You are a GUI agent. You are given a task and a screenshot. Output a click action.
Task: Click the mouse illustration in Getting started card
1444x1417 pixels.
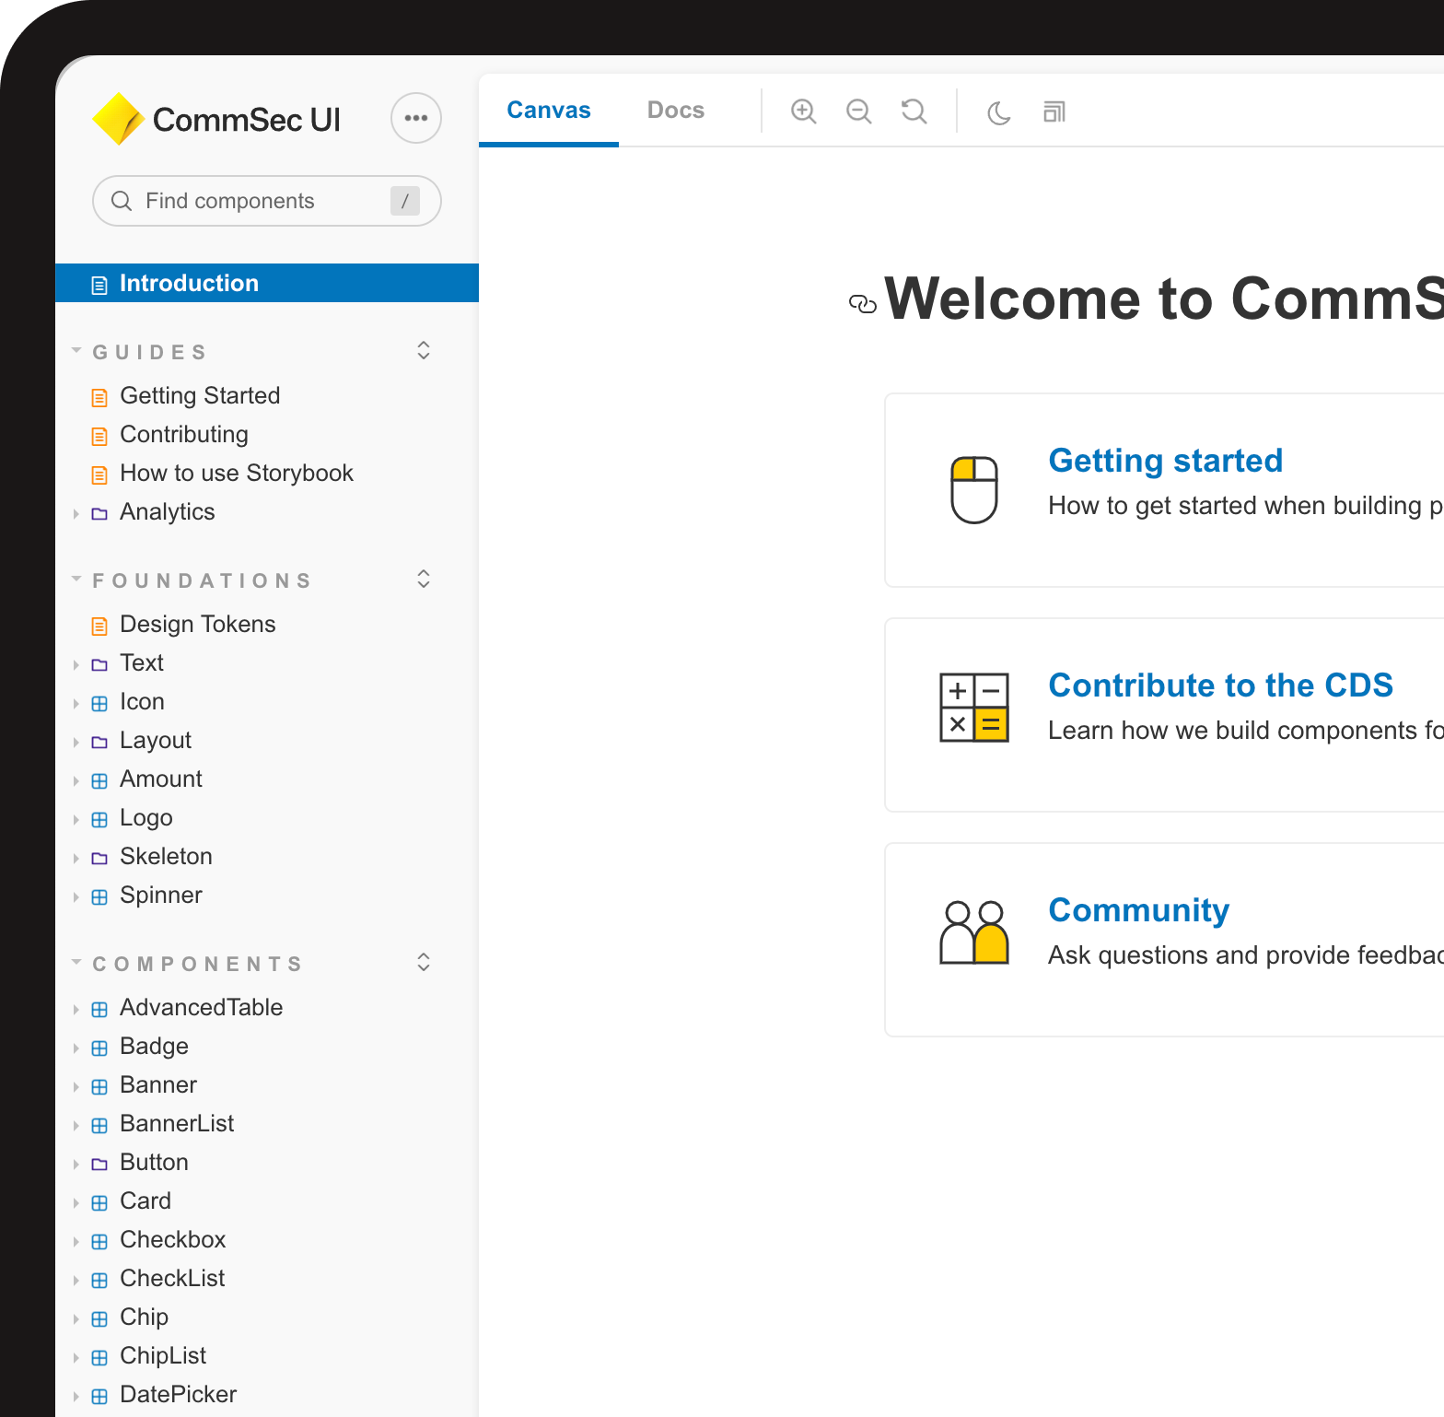(x=974, y=490)
